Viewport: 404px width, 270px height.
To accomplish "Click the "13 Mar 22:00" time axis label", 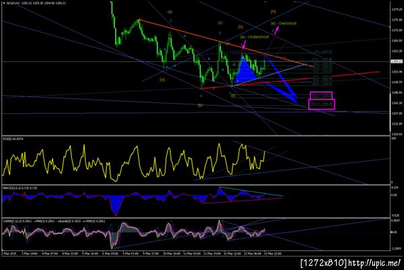I will 273,254.
